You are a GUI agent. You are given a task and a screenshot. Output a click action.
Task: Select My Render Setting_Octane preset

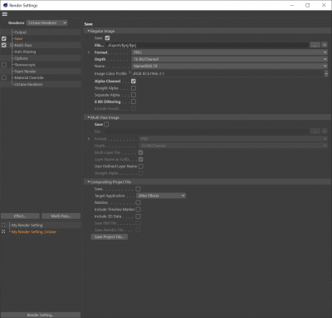click(34, 231)
